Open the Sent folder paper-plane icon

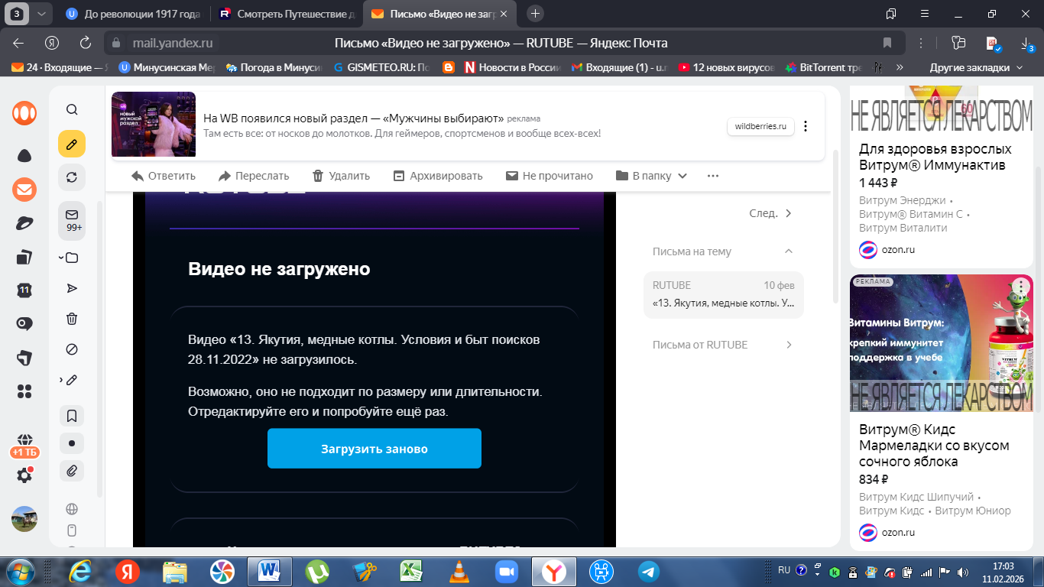(x=72, y=288)
